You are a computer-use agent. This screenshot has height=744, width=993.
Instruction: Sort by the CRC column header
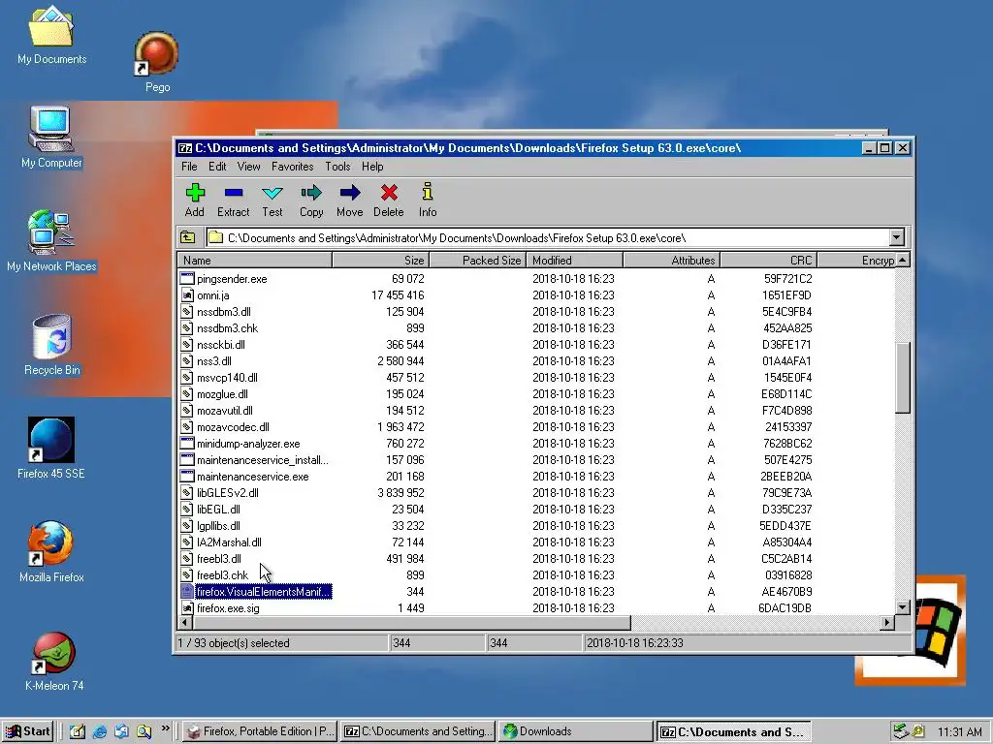point(769,260)
